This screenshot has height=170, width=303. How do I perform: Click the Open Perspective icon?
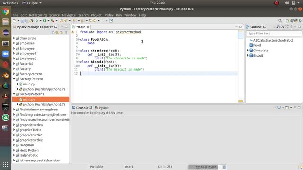tap(287, 21)
